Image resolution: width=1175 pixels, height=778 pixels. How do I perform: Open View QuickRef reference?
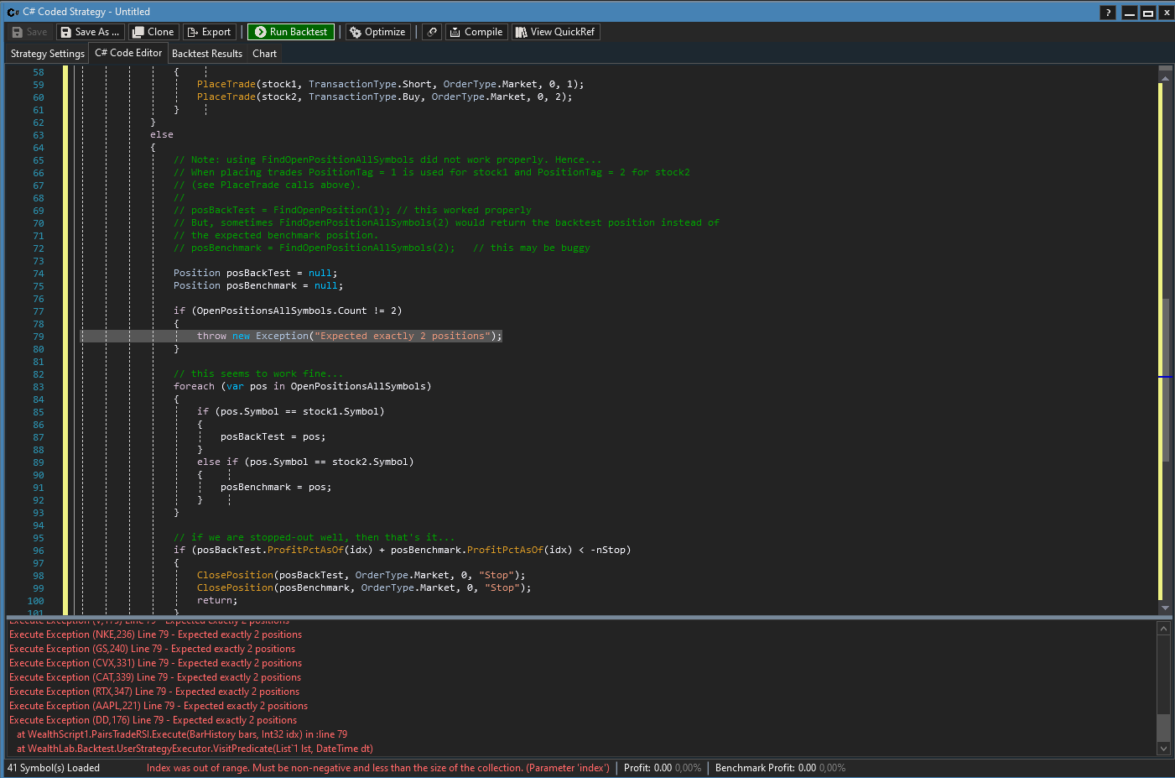[555, 32]
